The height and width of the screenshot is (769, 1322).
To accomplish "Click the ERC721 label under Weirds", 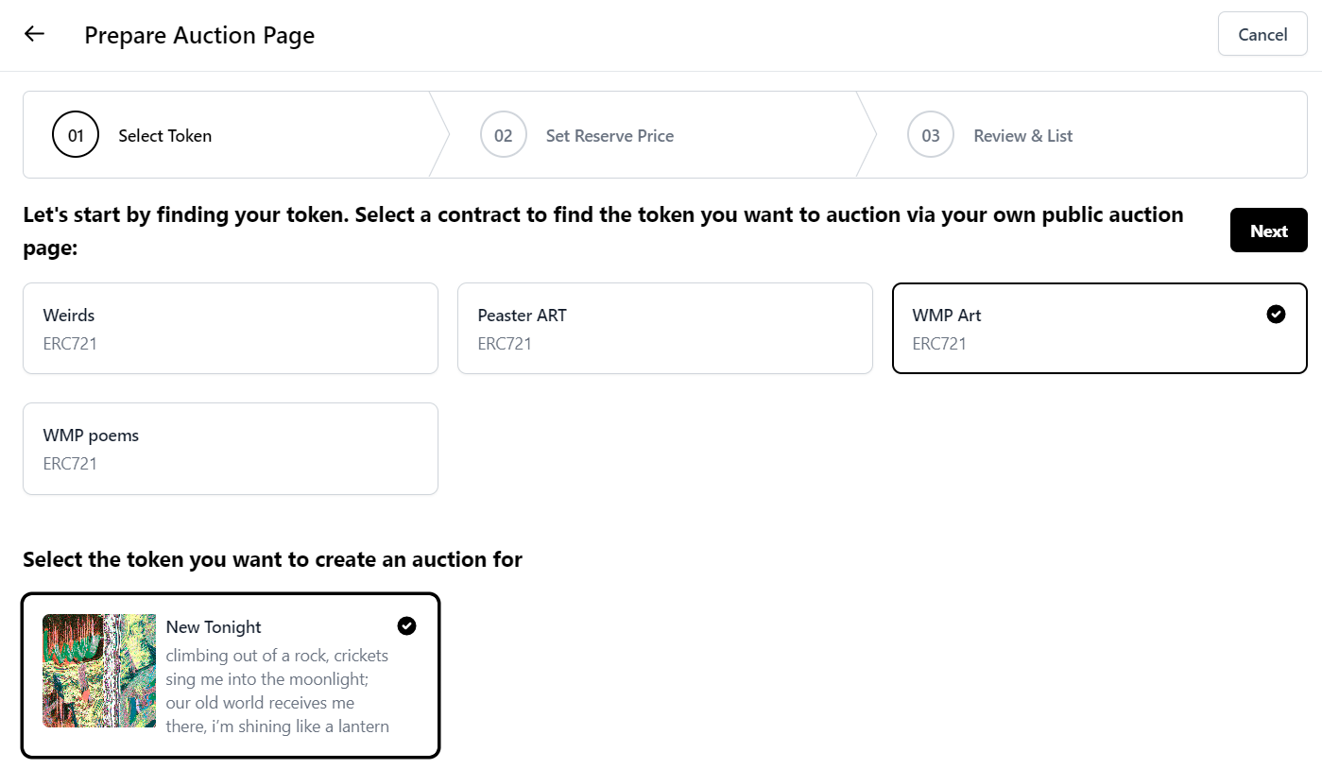I will pyautogui.click(x=70, y=344).
